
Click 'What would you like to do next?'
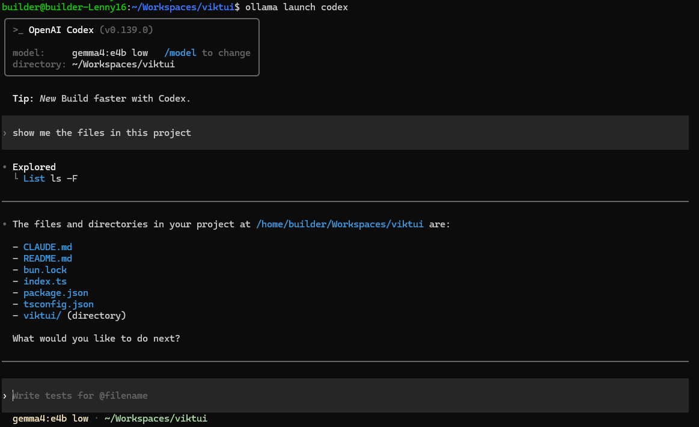(96, 339)
